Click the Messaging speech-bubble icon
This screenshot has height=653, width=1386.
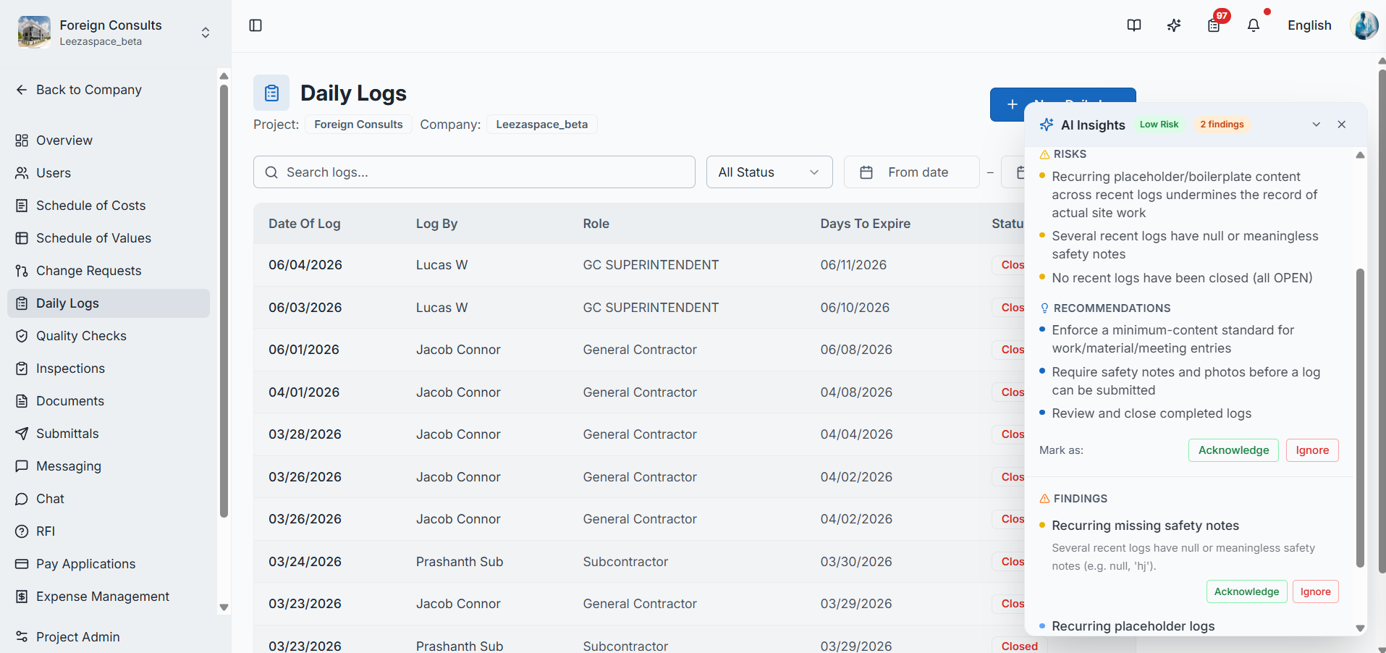[x=22, y=466]
